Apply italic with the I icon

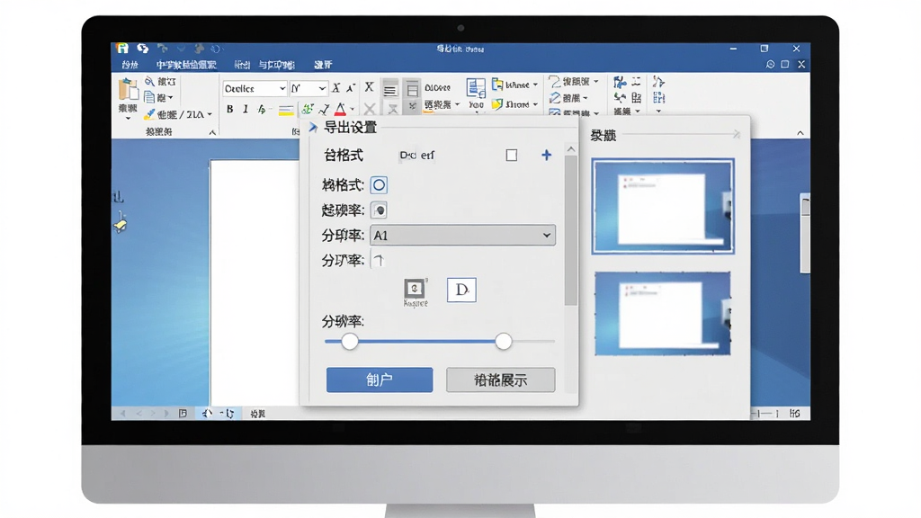[246, 109]
